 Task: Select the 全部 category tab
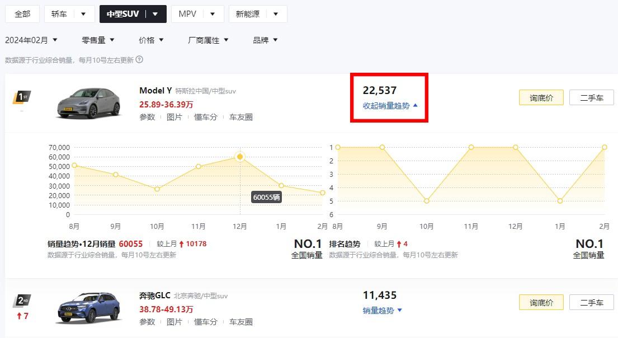22,14
